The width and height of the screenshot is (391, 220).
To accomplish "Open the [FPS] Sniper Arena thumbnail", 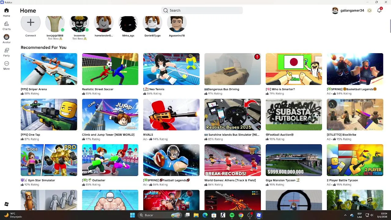I will click(49, 69).
